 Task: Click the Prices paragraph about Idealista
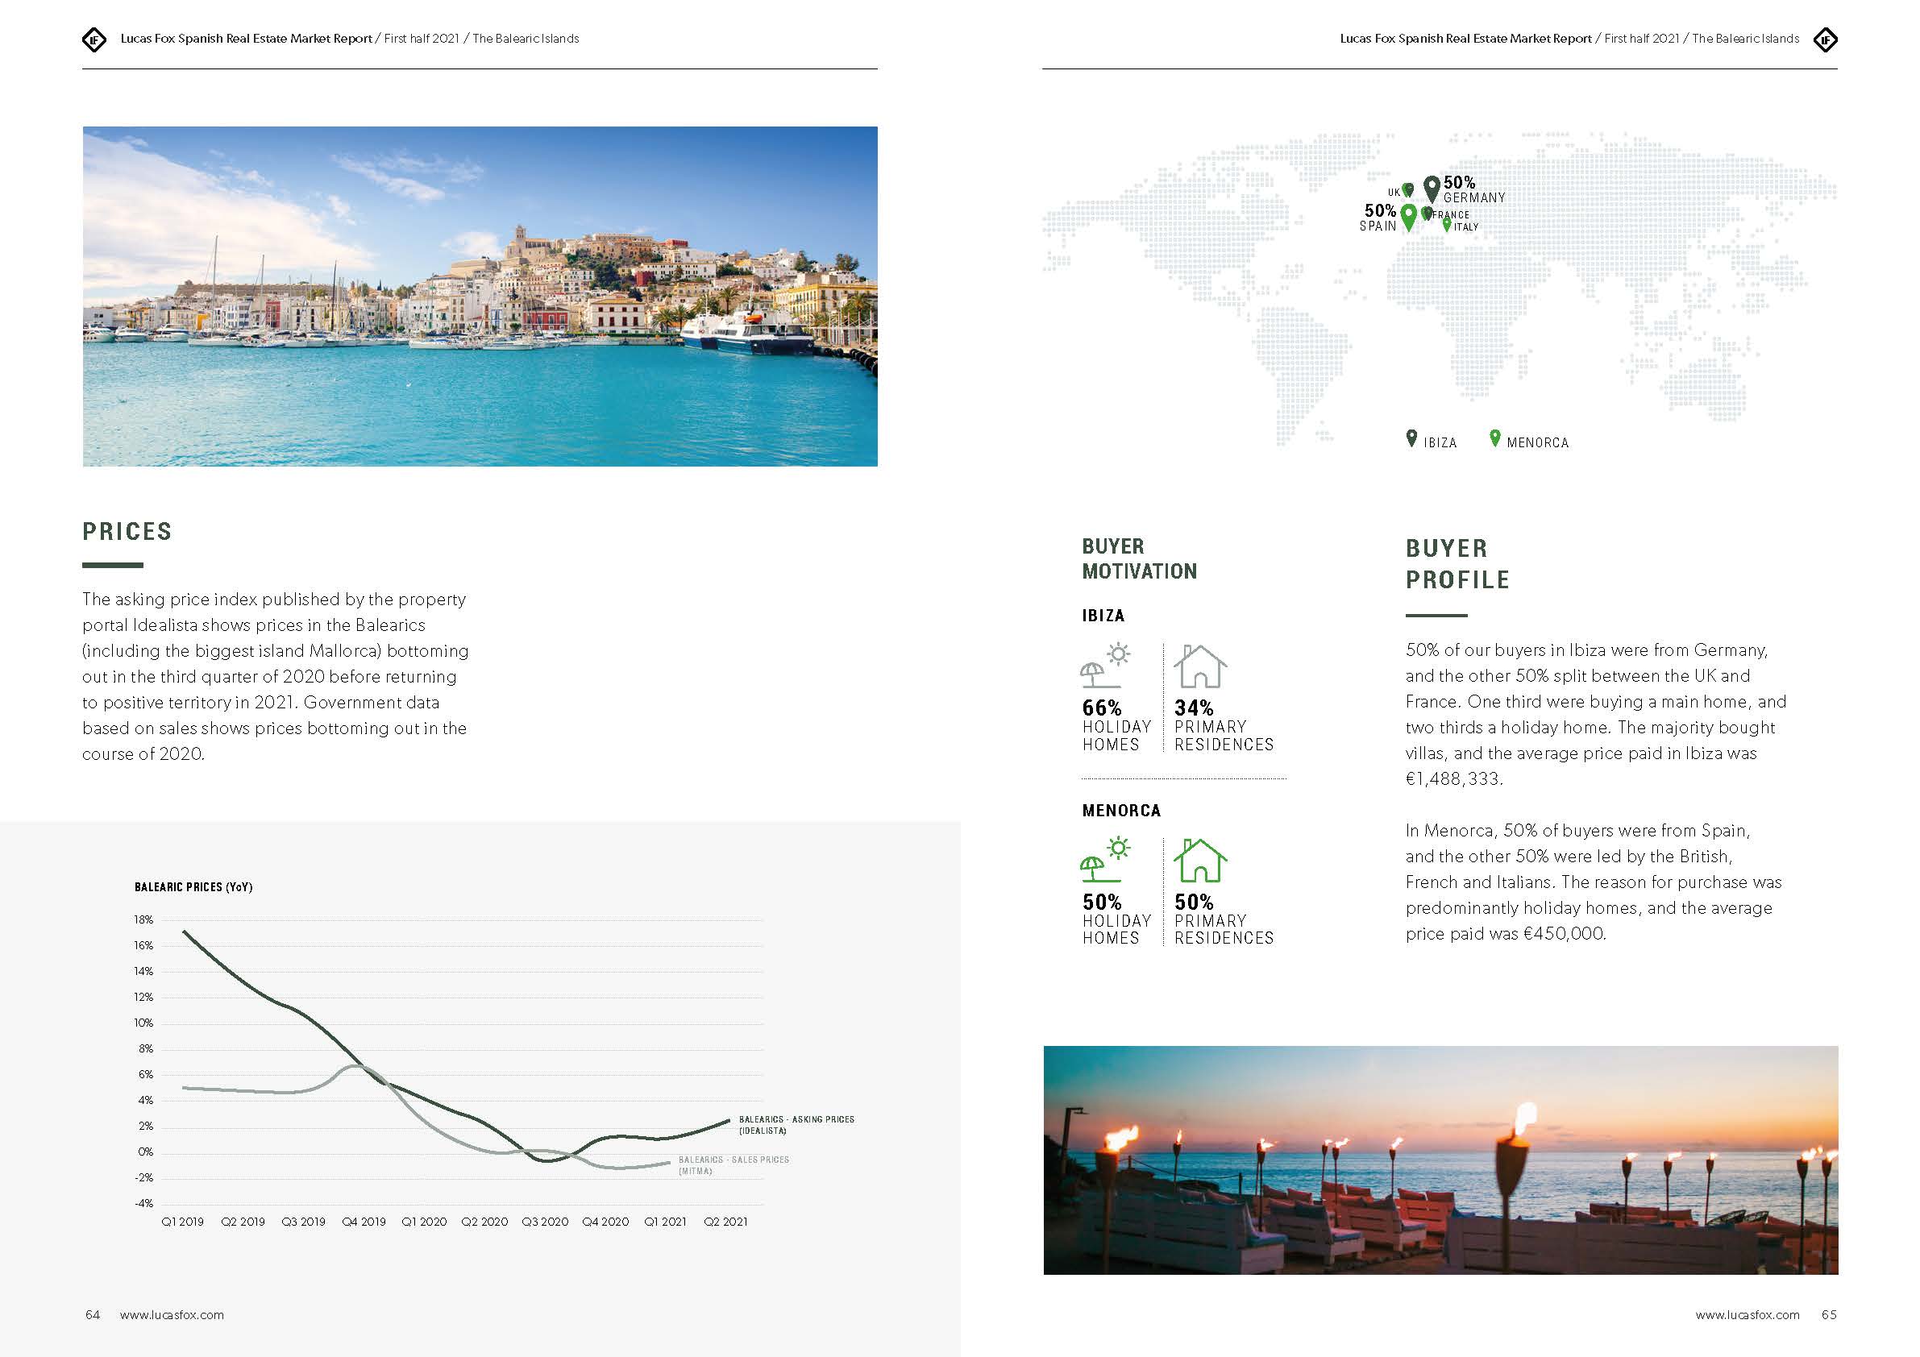(x=275, y=676)
